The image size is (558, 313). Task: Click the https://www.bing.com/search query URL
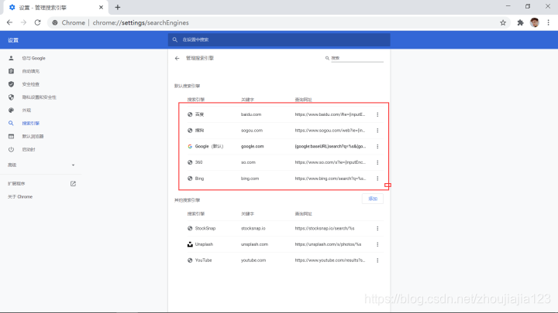click(x=330, y=179)
